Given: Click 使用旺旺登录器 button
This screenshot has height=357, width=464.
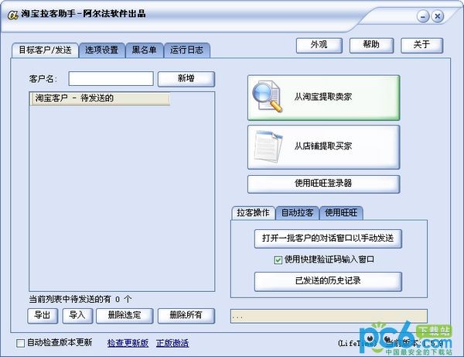Looking at the screenshot, I should point(323,184).
